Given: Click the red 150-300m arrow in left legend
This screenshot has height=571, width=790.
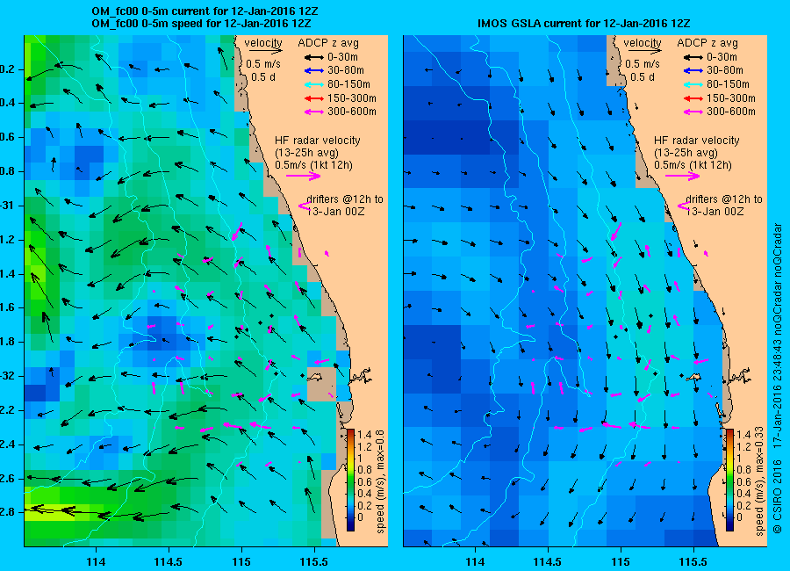Looking at the screenshot, I should [314, 98].
